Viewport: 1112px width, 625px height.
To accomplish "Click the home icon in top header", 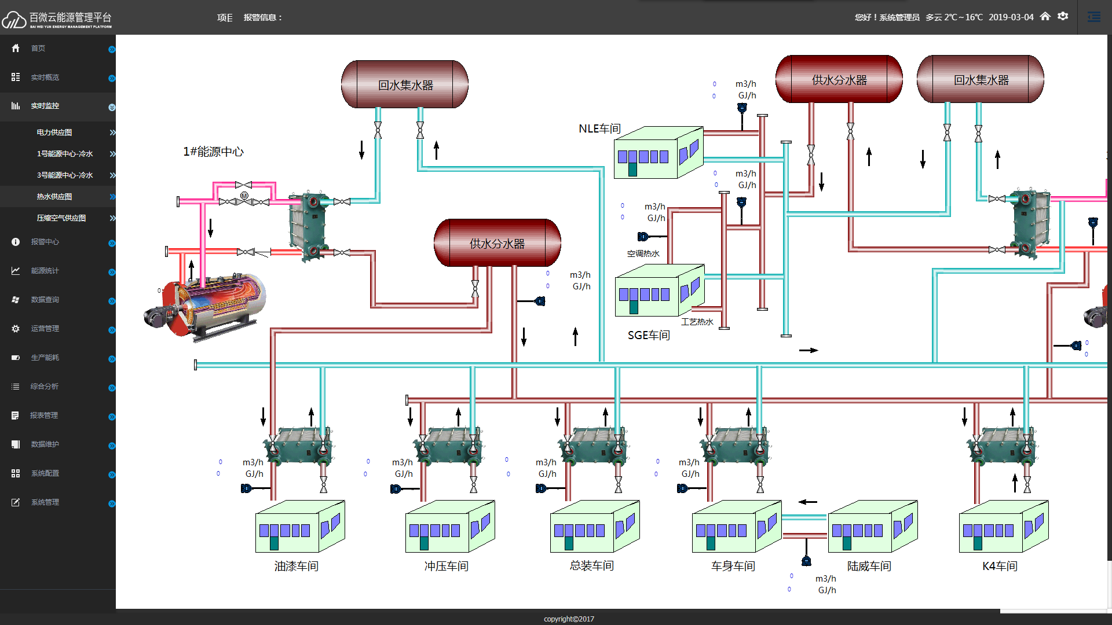I will [x=1045, y=17].
